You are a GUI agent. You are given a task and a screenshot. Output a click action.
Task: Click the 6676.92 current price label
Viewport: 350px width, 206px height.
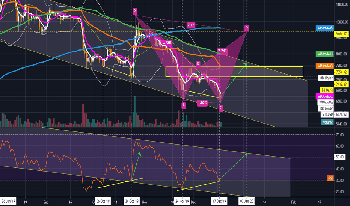pyautogui.click(x=341, y=115)
